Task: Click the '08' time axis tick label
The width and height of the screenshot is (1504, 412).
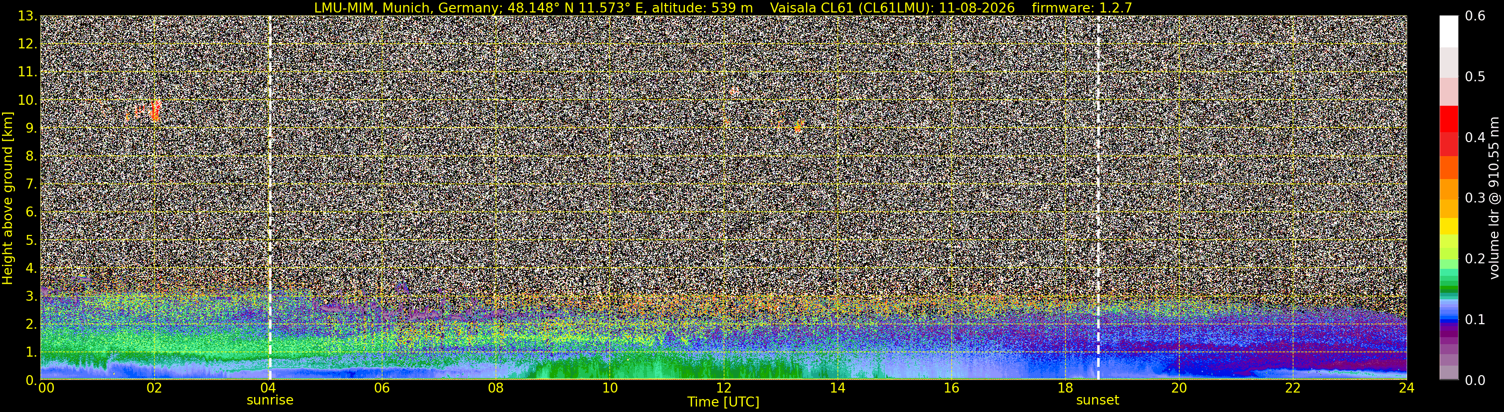Action: pos(496,388)
